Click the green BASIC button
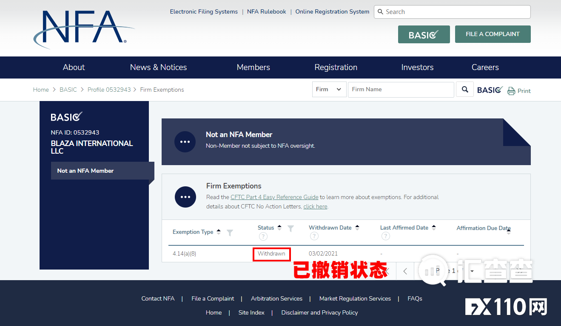 coord(424,34)
